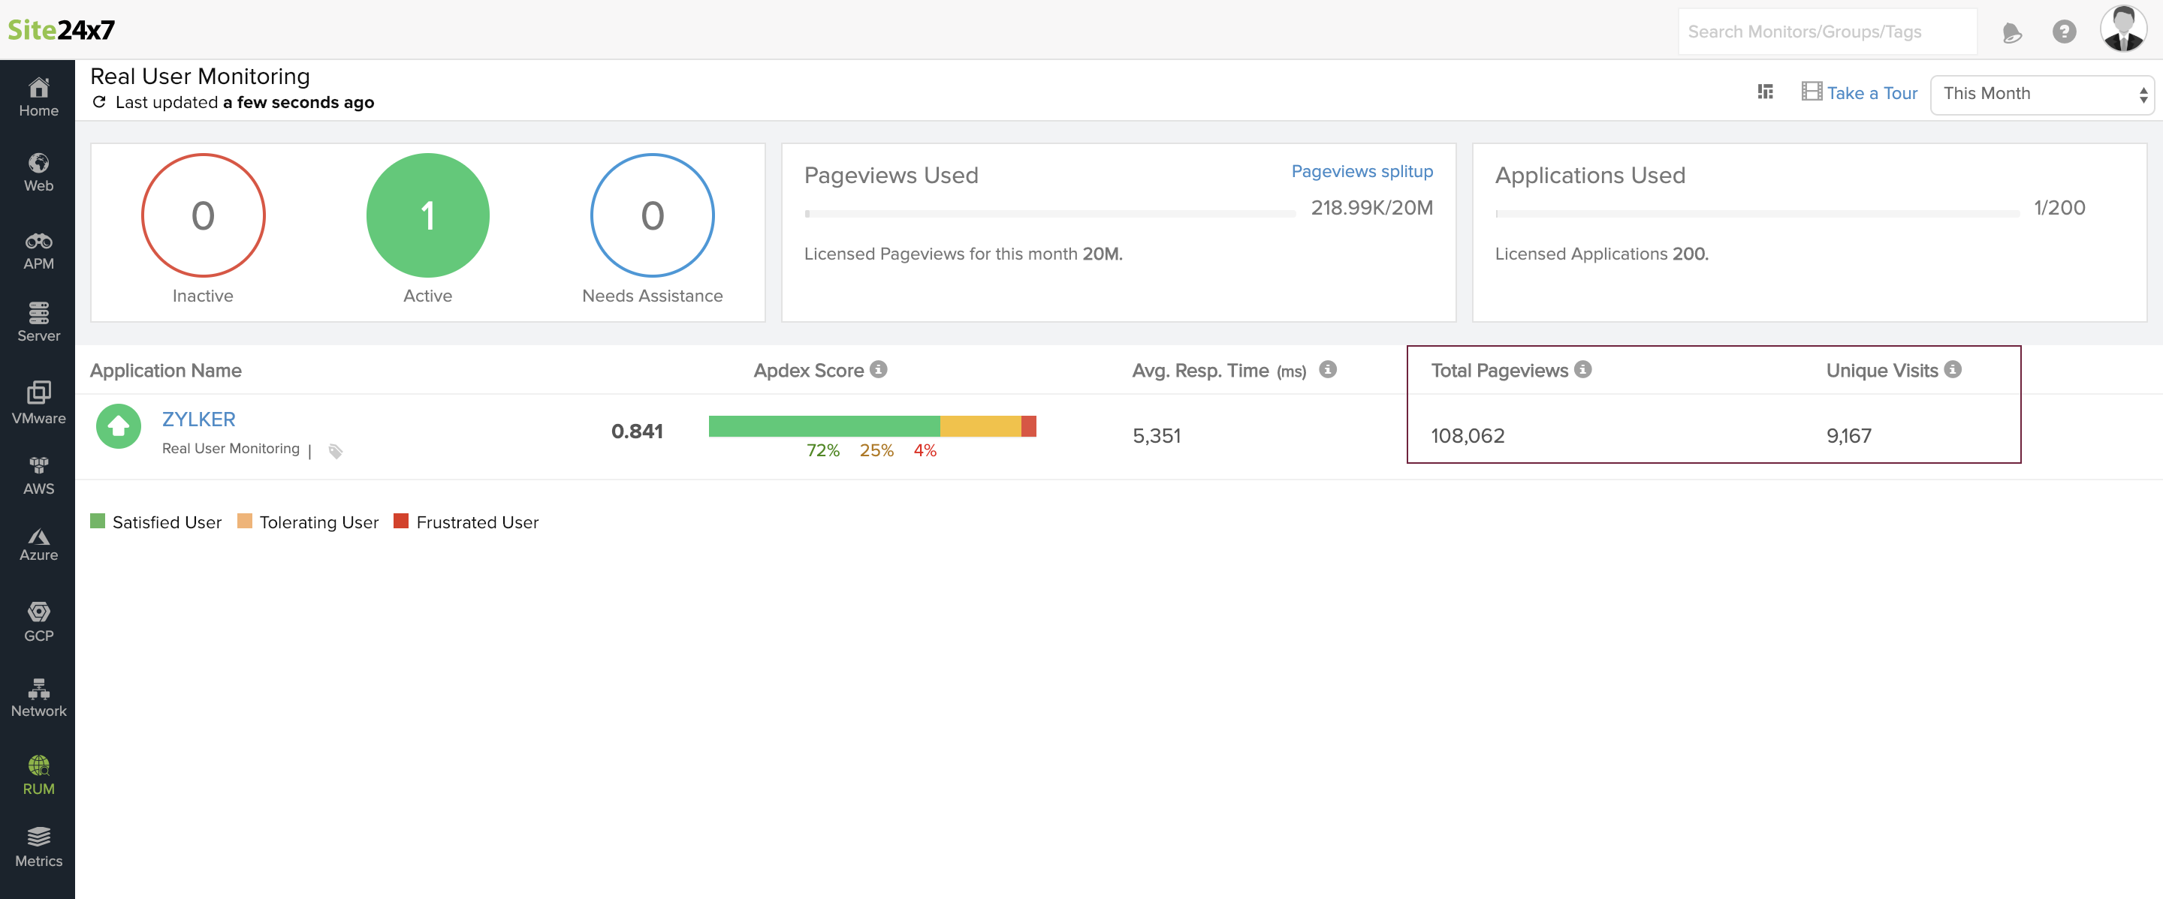This screenshot has height=899, width=2163.
Task: Click the Apdex score distribution bar
Action: [871, 426]
